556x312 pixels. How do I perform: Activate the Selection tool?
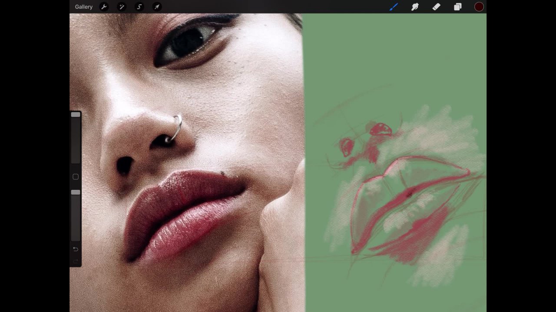[139, 7]
